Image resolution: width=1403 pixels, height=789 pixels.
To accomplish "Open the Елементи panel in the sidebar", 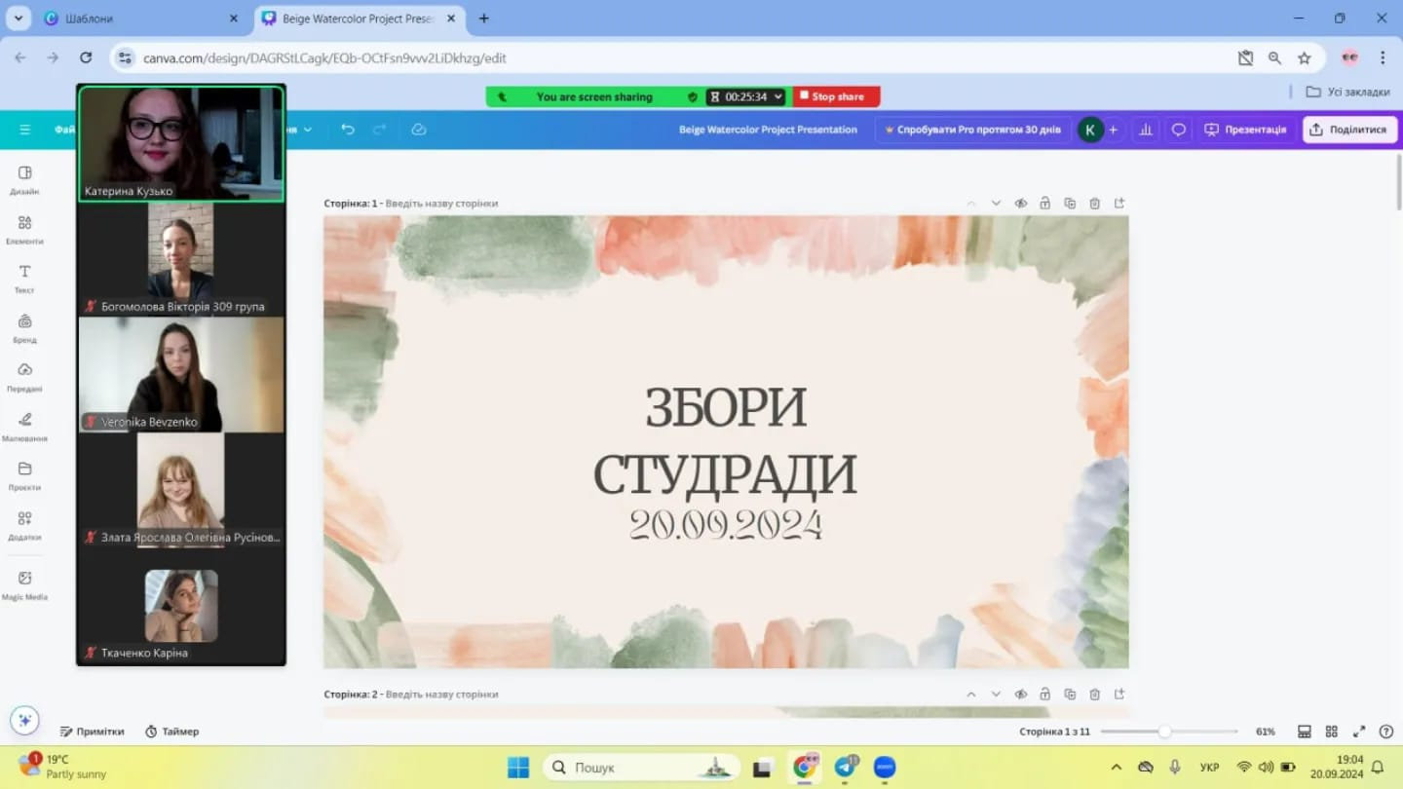I will [24, 229].
